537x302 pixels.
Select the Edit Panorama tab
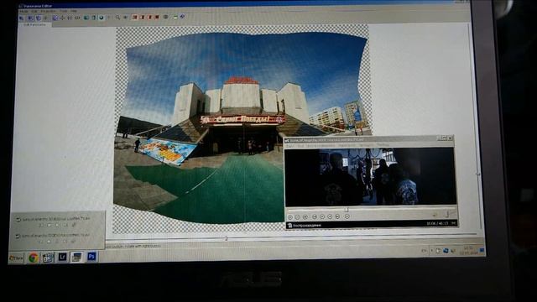[x=34, y=24]
